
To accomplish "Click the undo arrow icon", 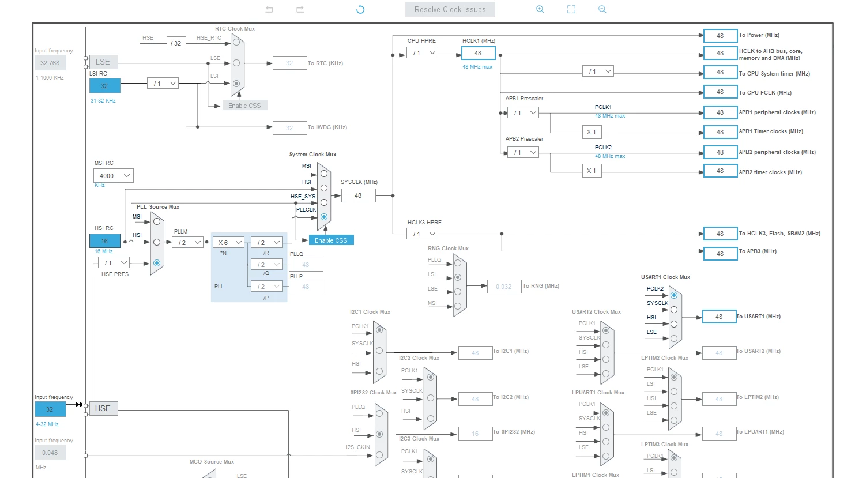I will pos(269,9).
